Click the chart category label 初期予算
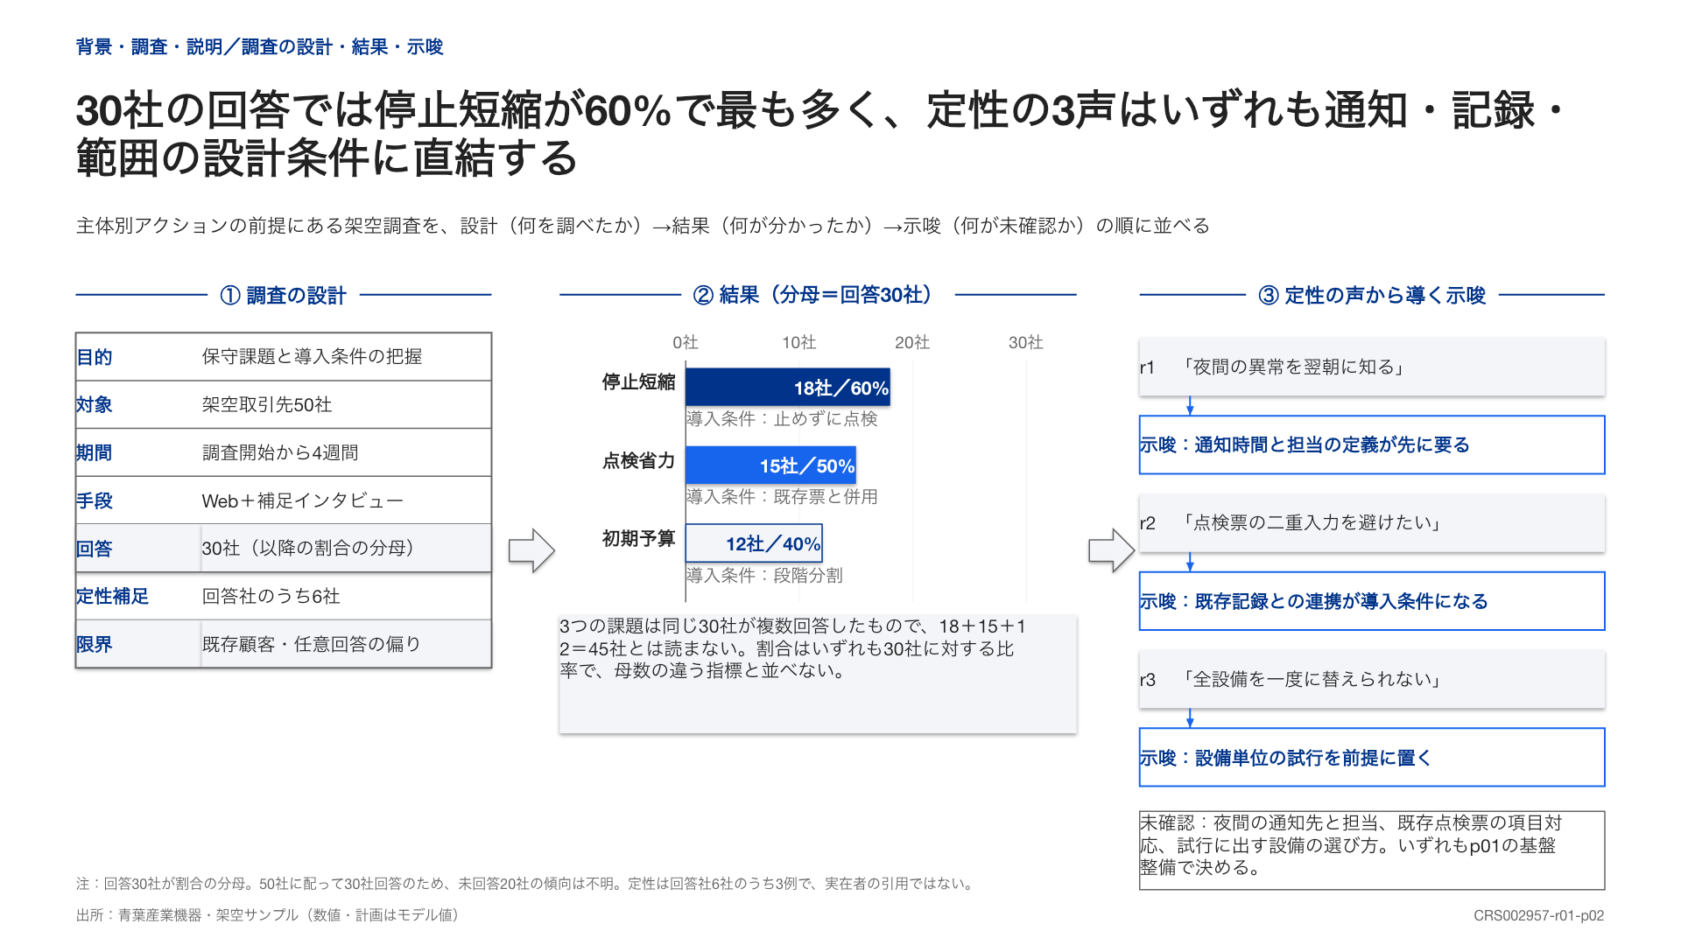This screenshot has height=945, width=1681. click(x=638, y=538)
